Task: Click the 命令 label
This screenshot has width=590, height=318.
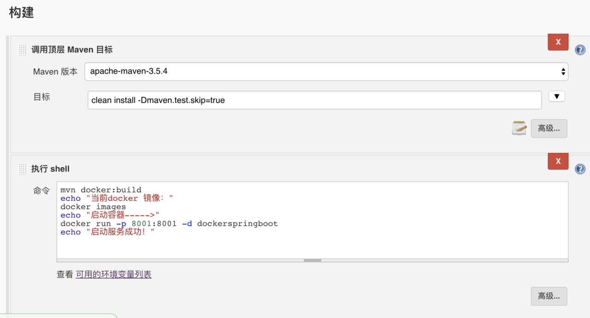Action: point(41,190)
